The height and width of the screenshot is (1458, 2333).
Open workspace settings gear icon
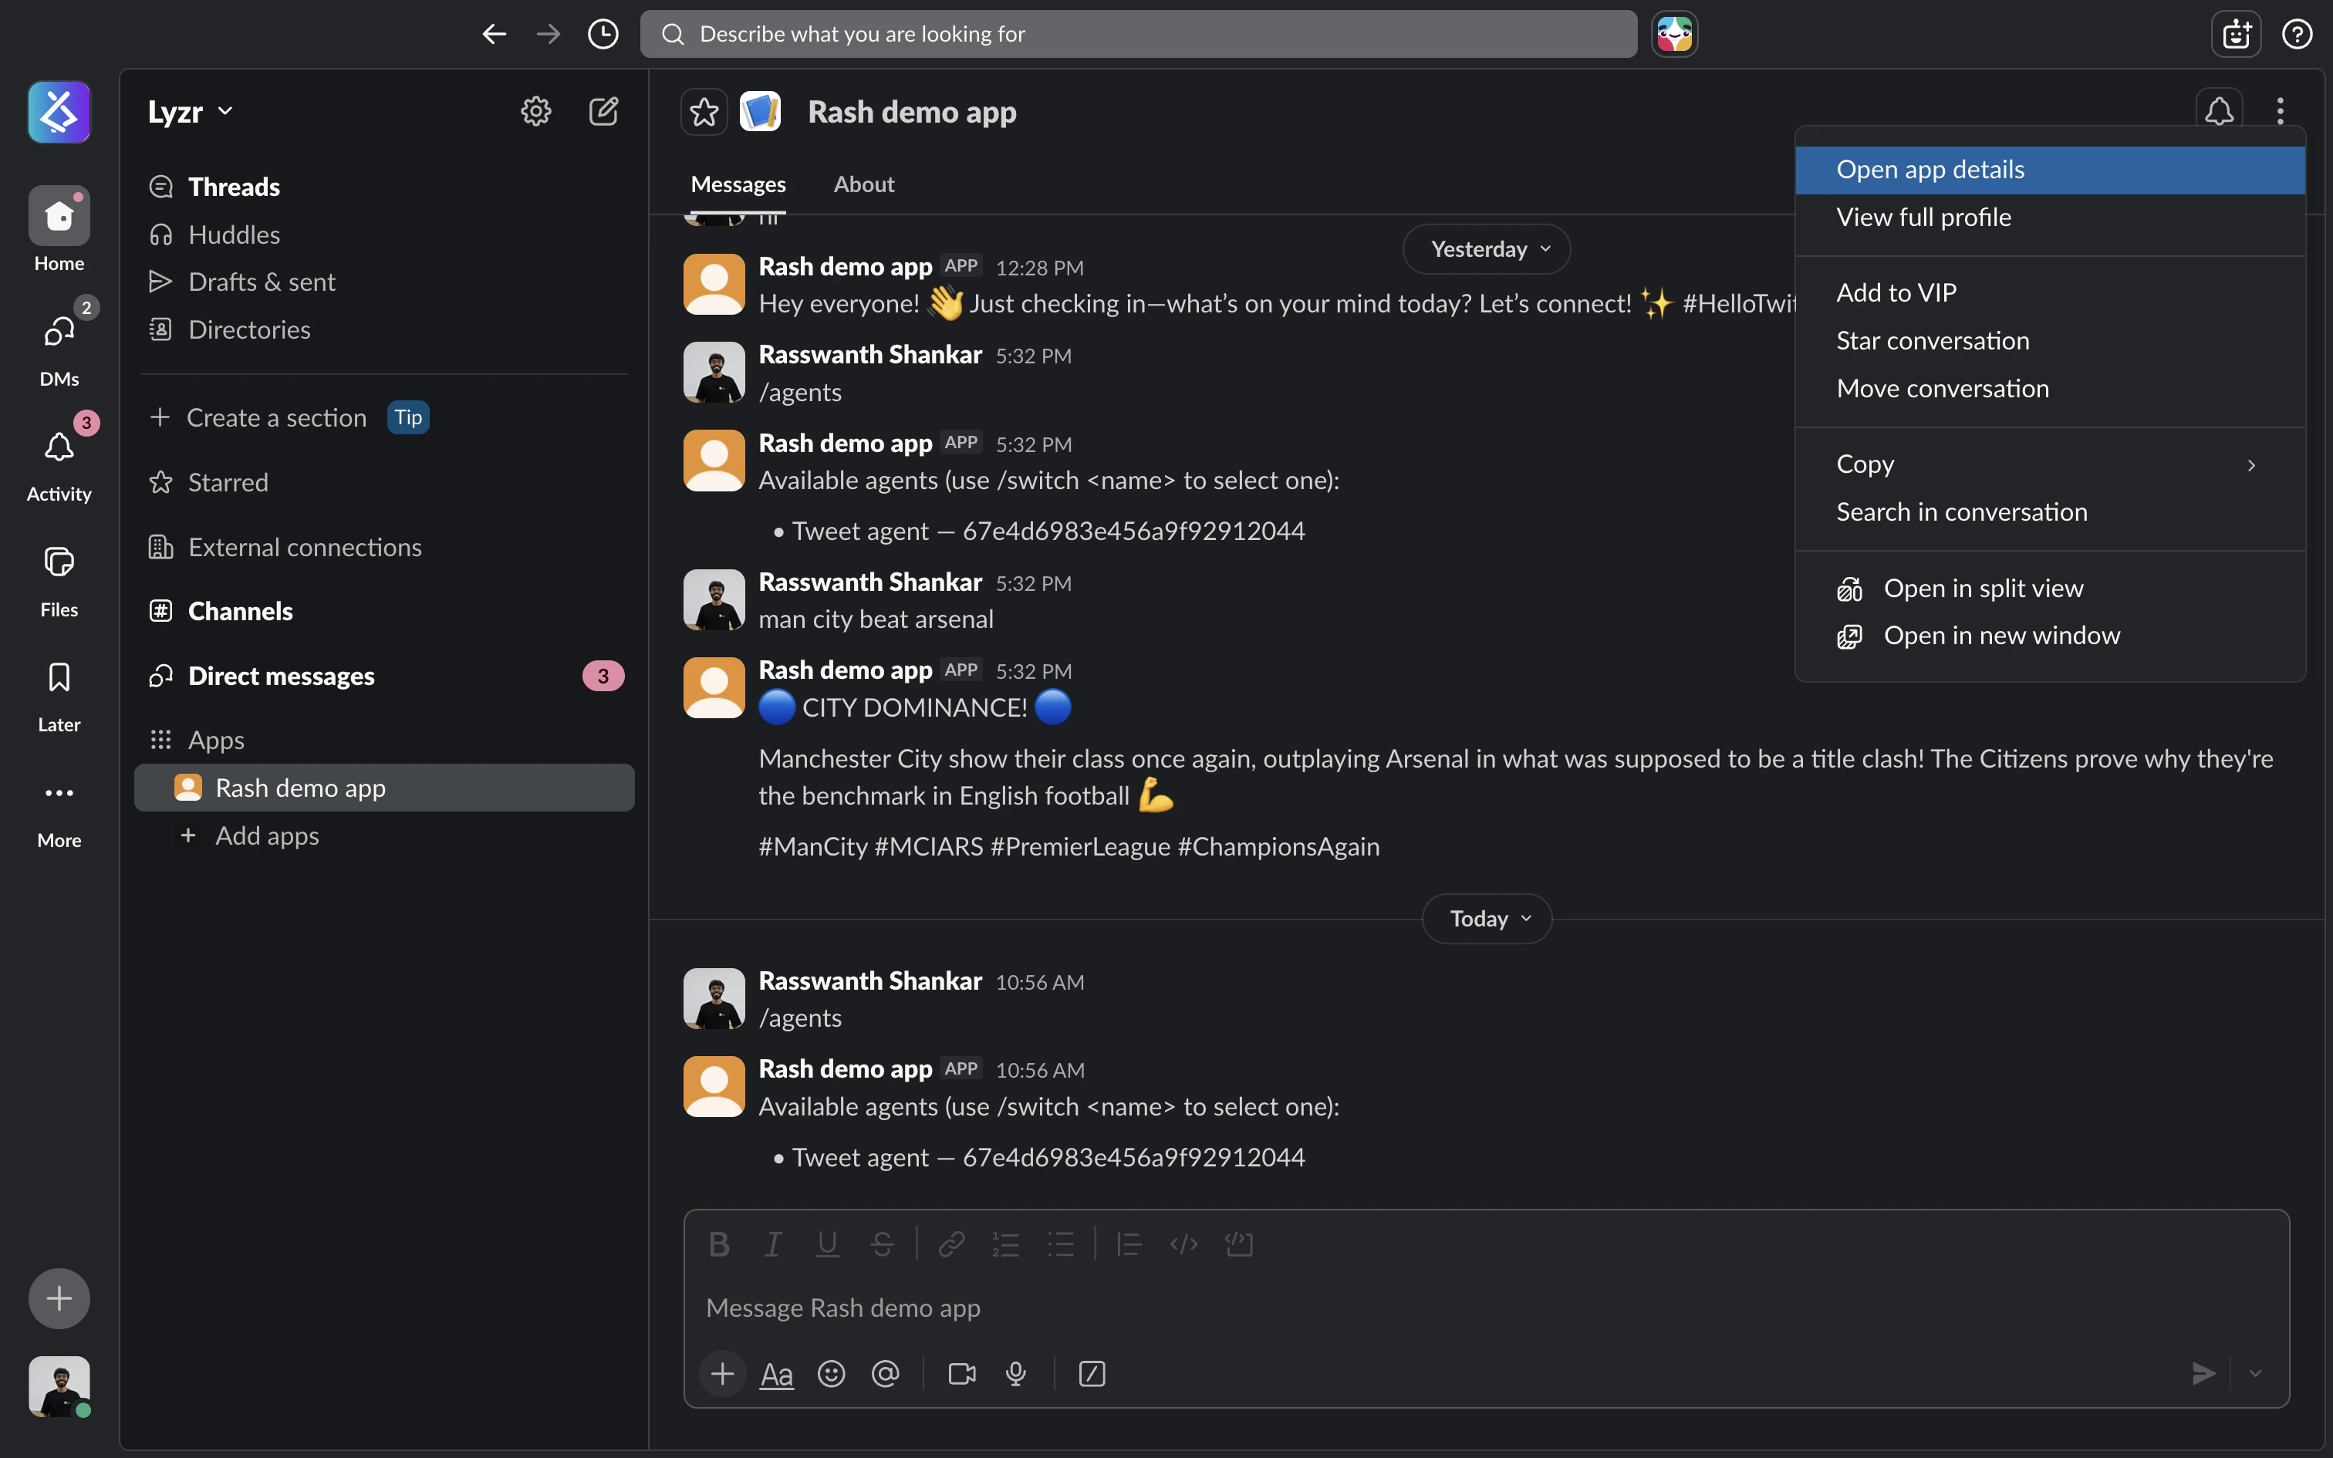(536, 112)
